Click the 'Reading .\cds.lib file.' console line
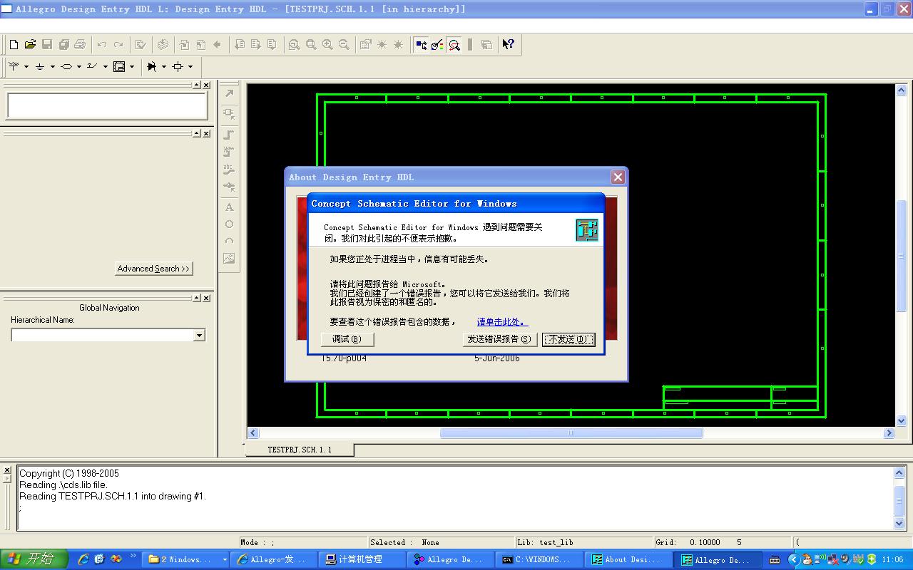This screenshot has width=913, height=570. pos(63,484)
